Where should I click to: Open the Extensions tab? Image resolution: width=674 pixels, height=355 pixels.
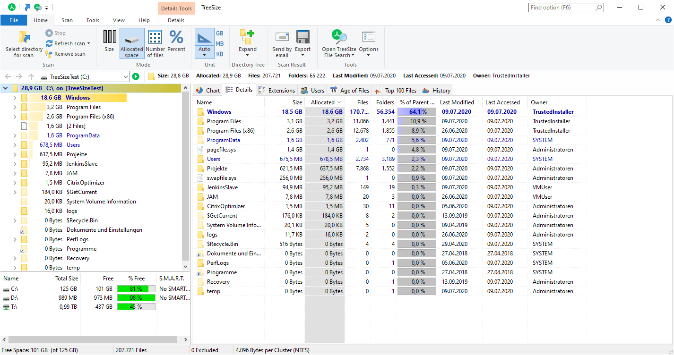277,90
